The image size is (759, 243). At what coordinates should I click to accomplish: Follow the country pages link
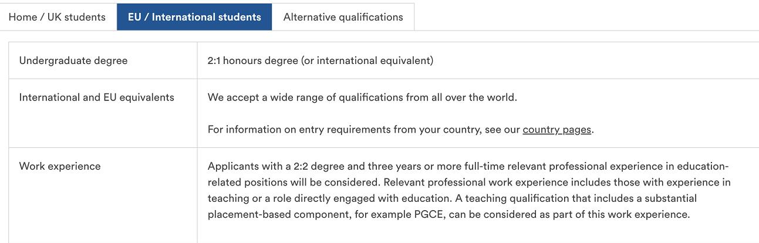tap(556, 130)
